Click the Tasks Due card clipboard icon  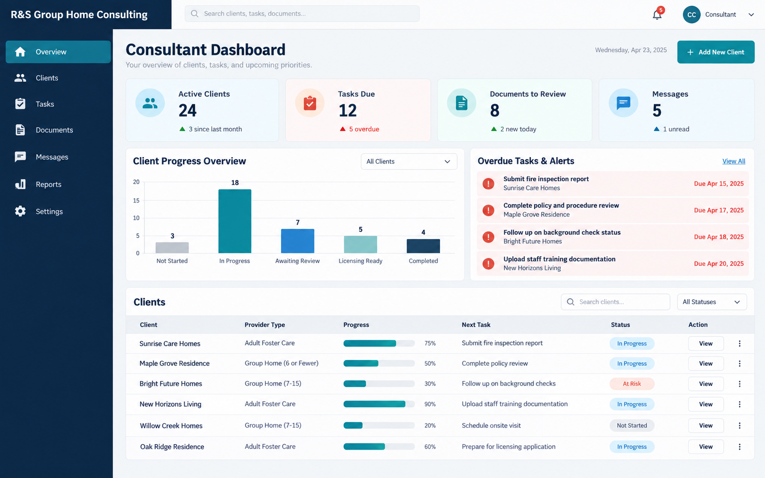(310, 103)
